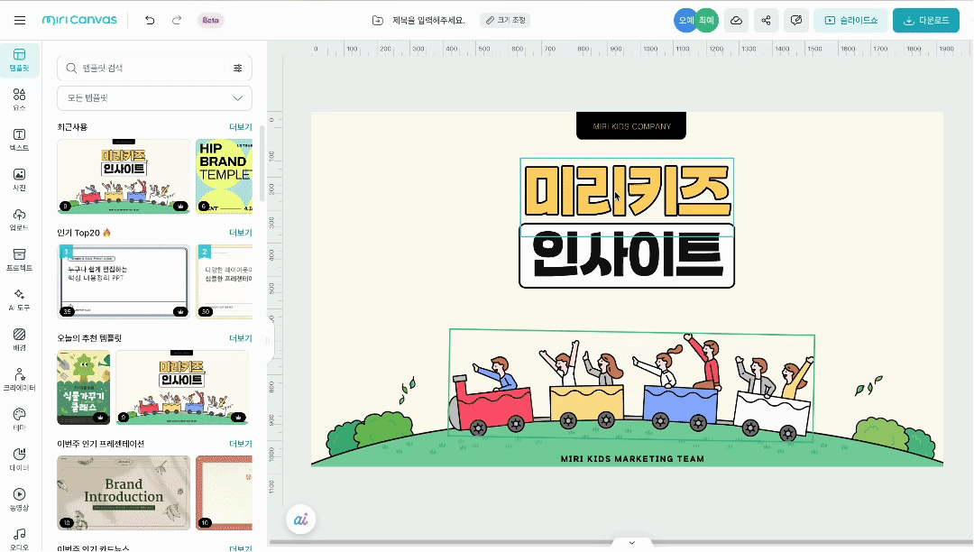
Task: Click 더보기 next to 인기 Top20
Action: pos(241,233)
